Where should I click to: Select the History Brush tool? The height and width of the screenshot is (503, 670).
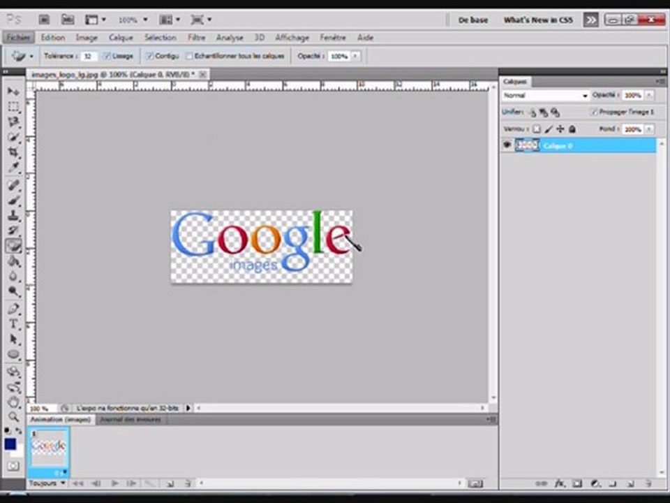(x=13, y=231)
